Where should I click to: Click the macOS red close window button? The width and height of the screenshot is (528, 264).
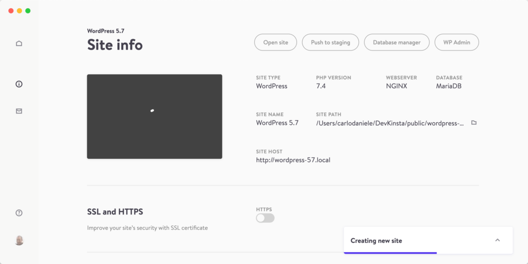click(x=11, y=11)
